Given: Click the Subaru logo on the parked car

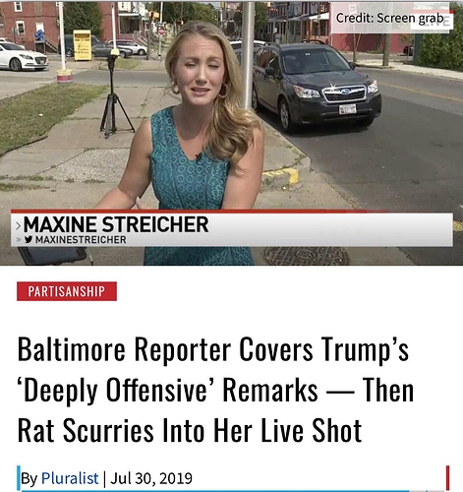Looking at the screenshot, I should tap(345, 92).
